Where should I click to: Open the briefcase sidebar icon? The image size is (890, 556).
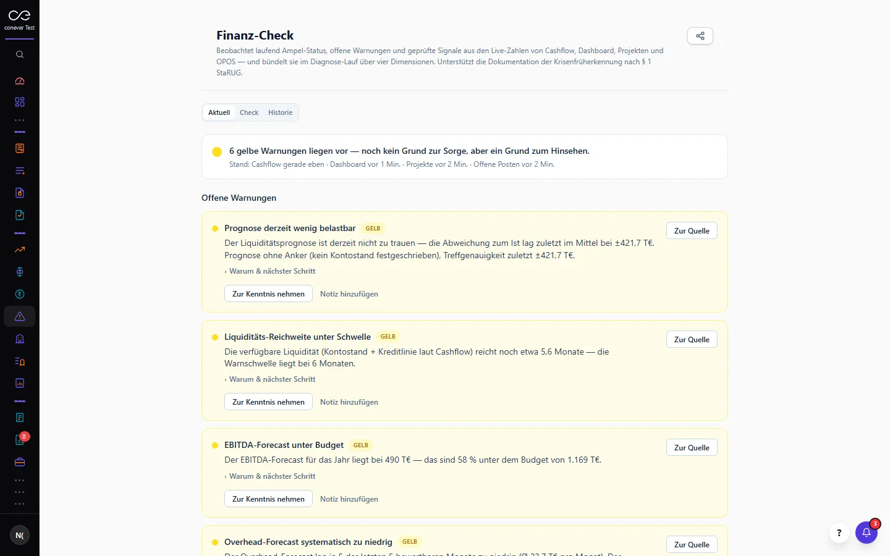[20, 462]
